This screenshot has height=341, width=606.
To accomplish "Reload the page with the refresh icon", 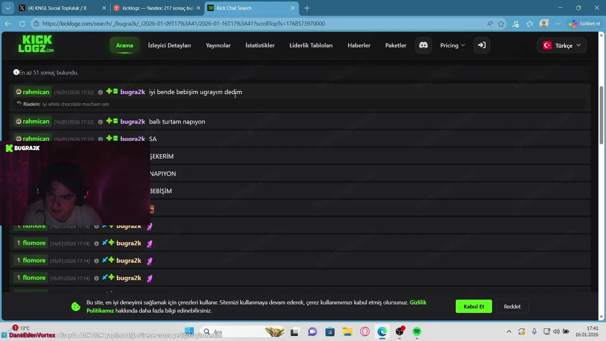I will click(x=22, y=24).
